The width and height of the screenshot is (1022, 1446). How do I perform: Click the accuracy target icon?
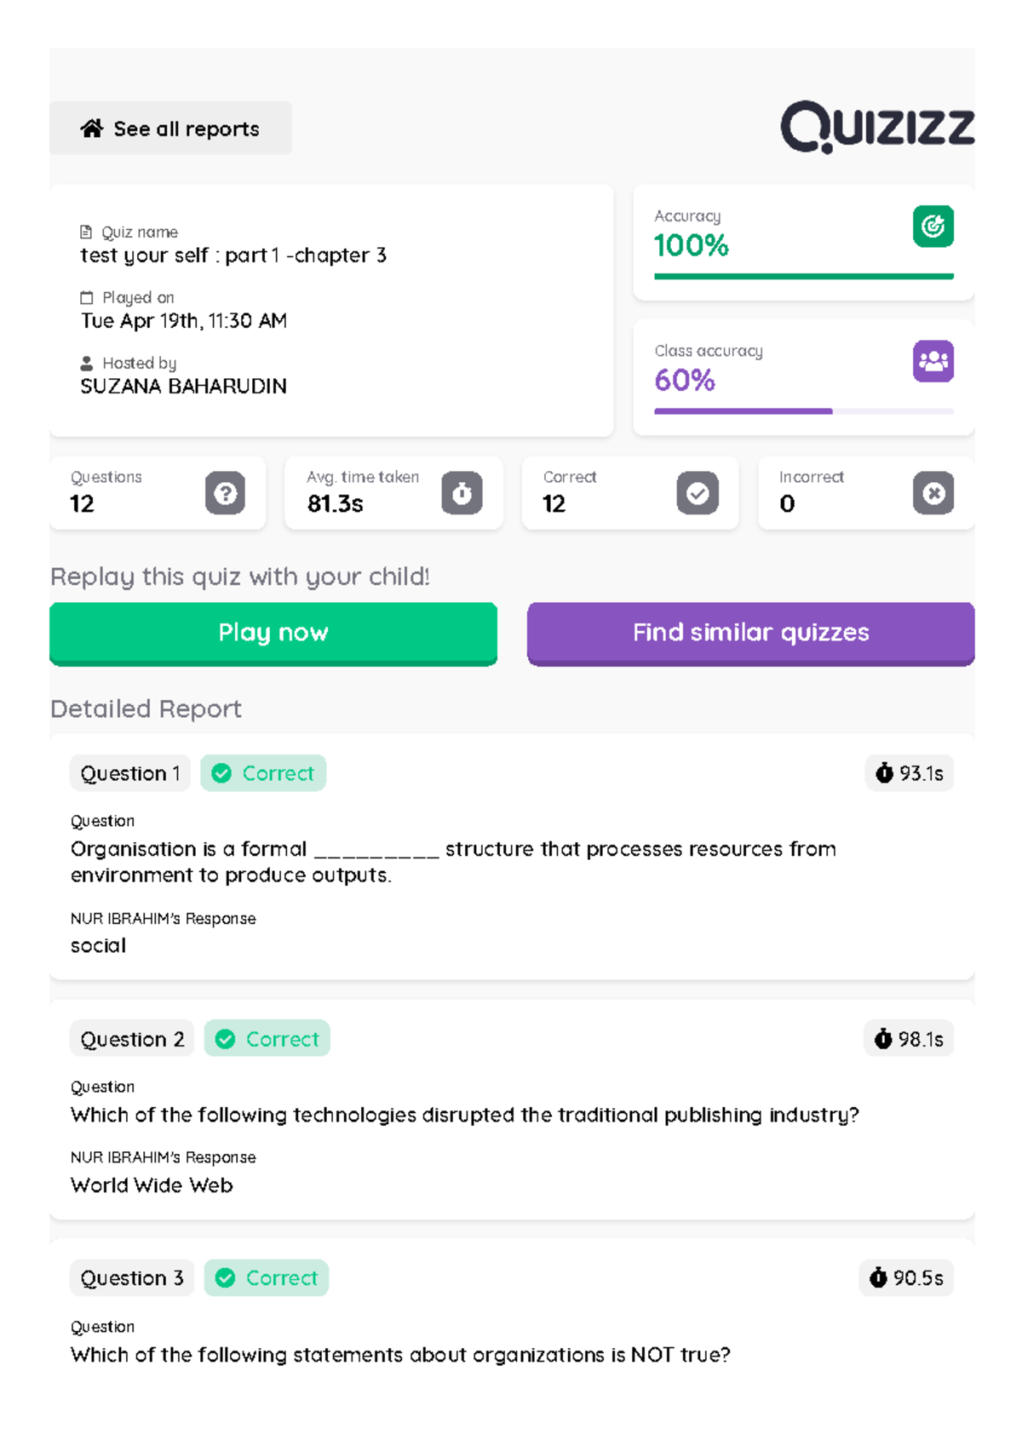[x=933, y=227]
